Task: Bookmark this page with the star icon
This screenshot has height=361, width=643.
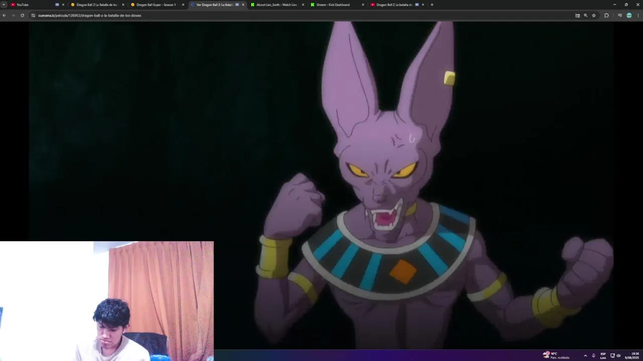Action: (x=594, y=16)
